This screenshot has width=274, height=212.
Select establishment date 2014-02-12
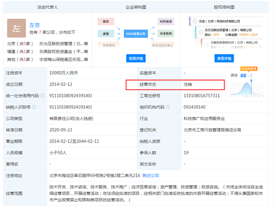tap(61, 84)
